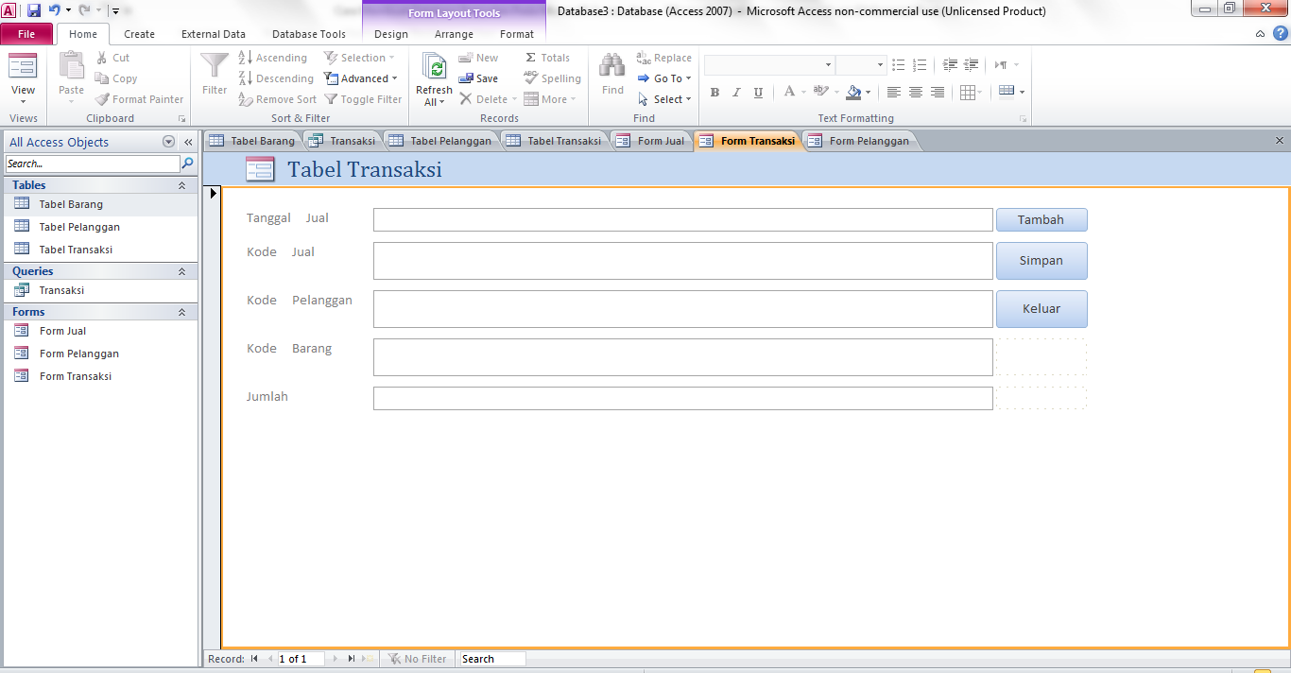
Task: Click the Save icon in Quick Access toolbar
Action: point(34,10)
